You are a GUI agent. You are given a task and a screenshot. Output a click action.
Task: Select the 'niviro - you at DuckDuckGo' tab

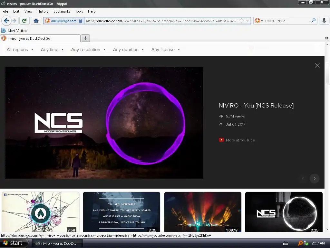(40, 38)
